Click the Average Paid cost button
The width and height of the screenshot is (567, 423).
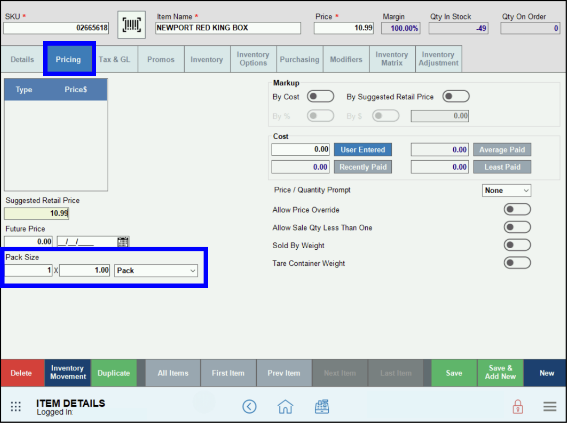point(502,149)
